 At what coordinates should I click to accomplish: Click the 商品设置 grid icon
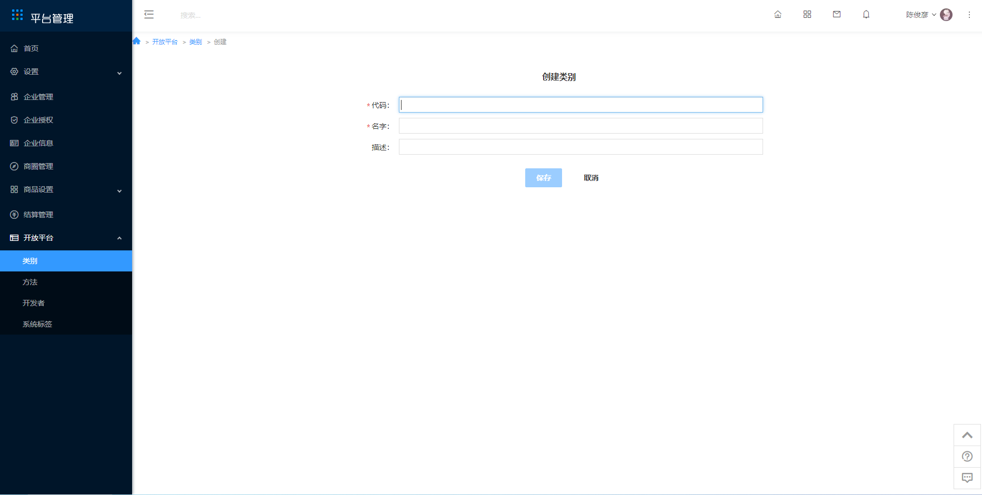click(14, 189)
